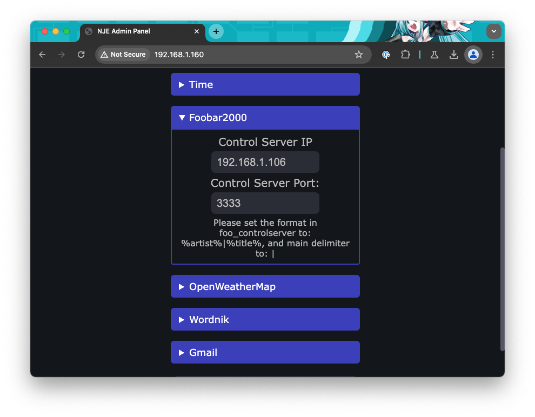Open the password manager extension icon
Image resolution: width=535 pixels, height=417 pixels.
point(386,55)
